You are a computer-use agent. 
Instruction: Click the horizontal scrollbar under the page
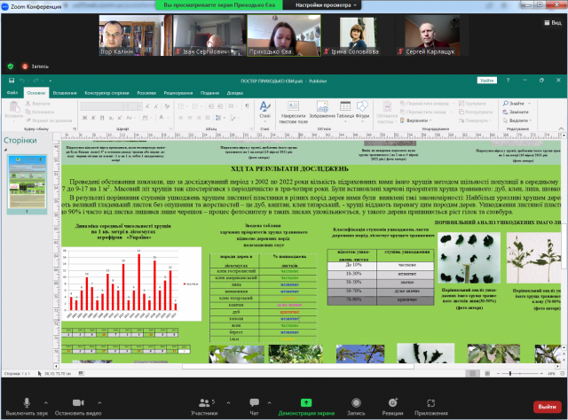click(x=298, y=366)
